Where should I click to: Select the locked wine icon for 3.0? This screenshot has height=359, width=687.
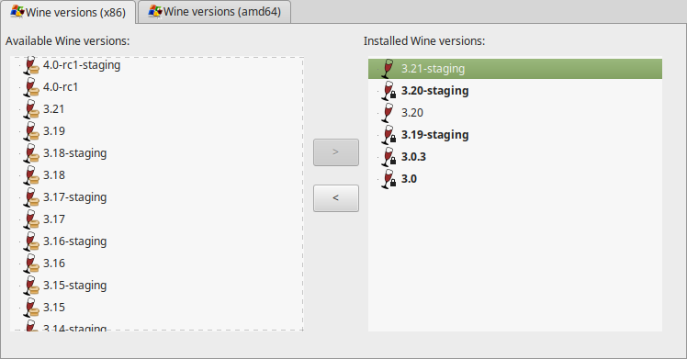pos(389,179)
